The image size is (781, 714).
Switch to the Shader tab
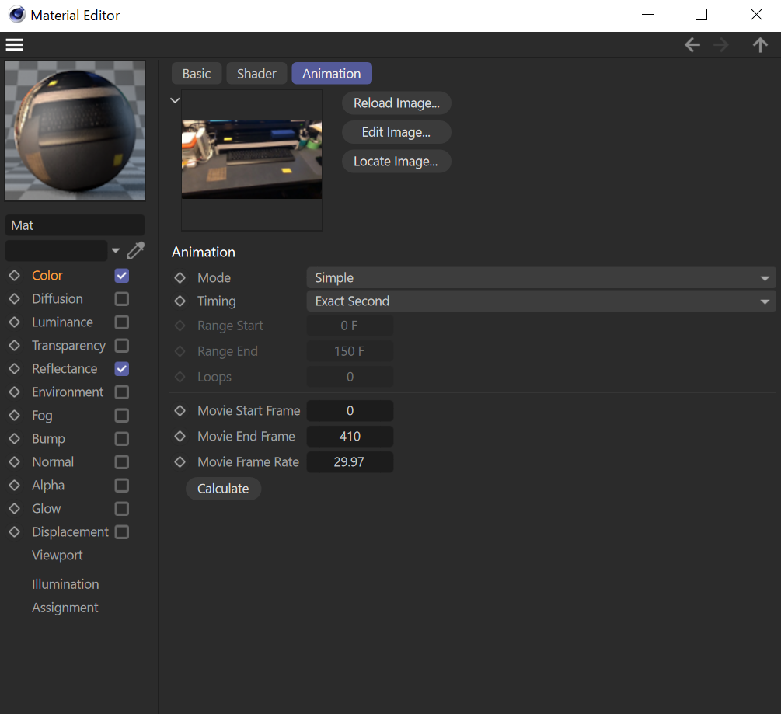tap(256, 74)
